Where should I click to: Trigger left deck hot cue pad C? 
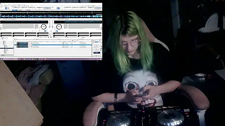pos(31,34)
